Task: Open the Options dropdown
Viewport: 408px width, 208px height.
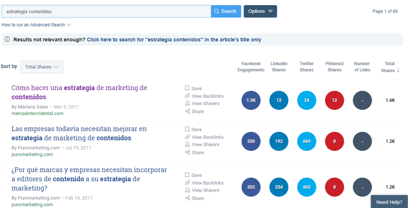Action: coord(260,11)
